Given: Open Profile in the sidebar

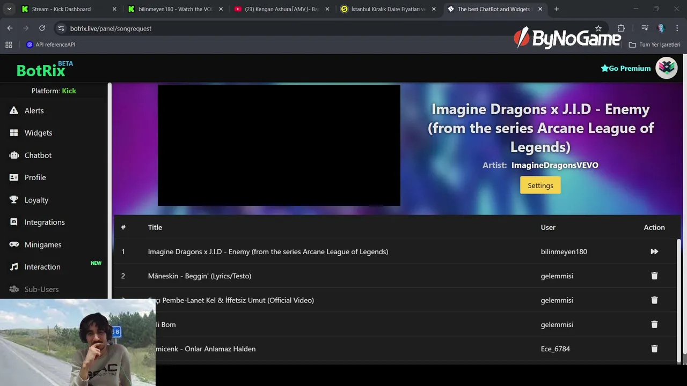Looking at the screenshot, I should click(35, 177).
